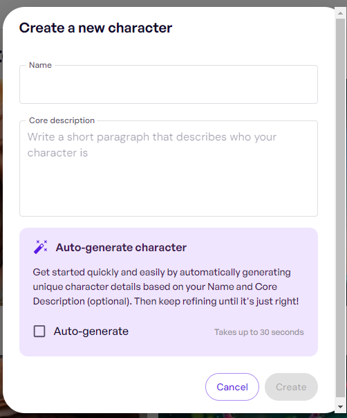347x418 pixels.
Task: Click the 'Auto-generate character' heading
Action: click(x=121, y=247)
